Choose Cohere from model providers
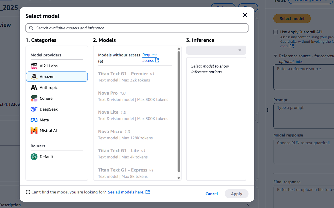 (x=57, y=98)
